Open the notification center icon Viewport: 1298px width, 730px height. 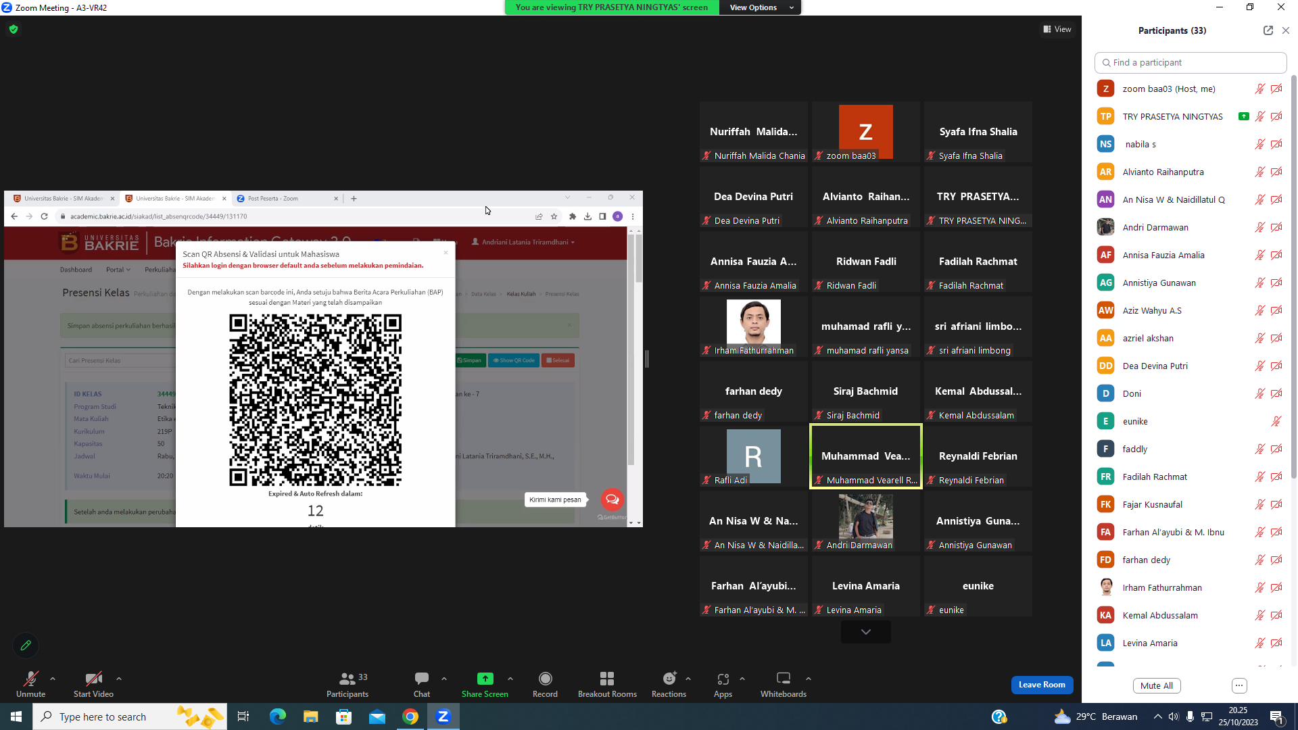click(x=1277, y=716)
